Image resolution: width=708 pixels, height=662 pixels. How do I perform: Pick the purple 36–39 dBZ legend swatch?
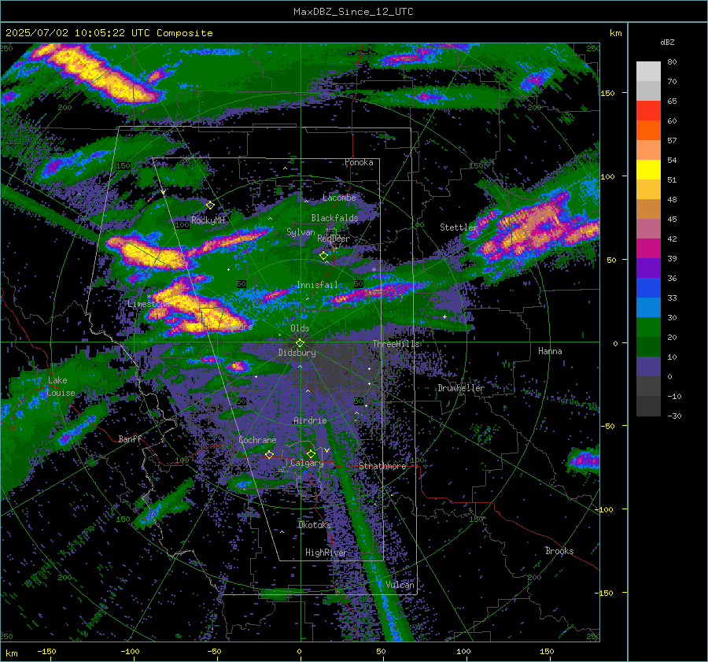[648, 268]
